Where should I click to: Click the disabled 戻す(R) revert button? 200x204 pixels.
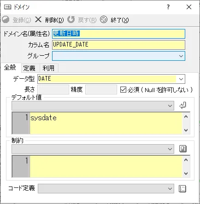pos(82,20)
